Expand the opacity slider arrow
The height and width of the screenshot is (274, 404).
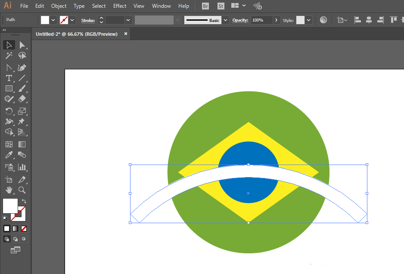pyautogui.click(x=276, y=20)
